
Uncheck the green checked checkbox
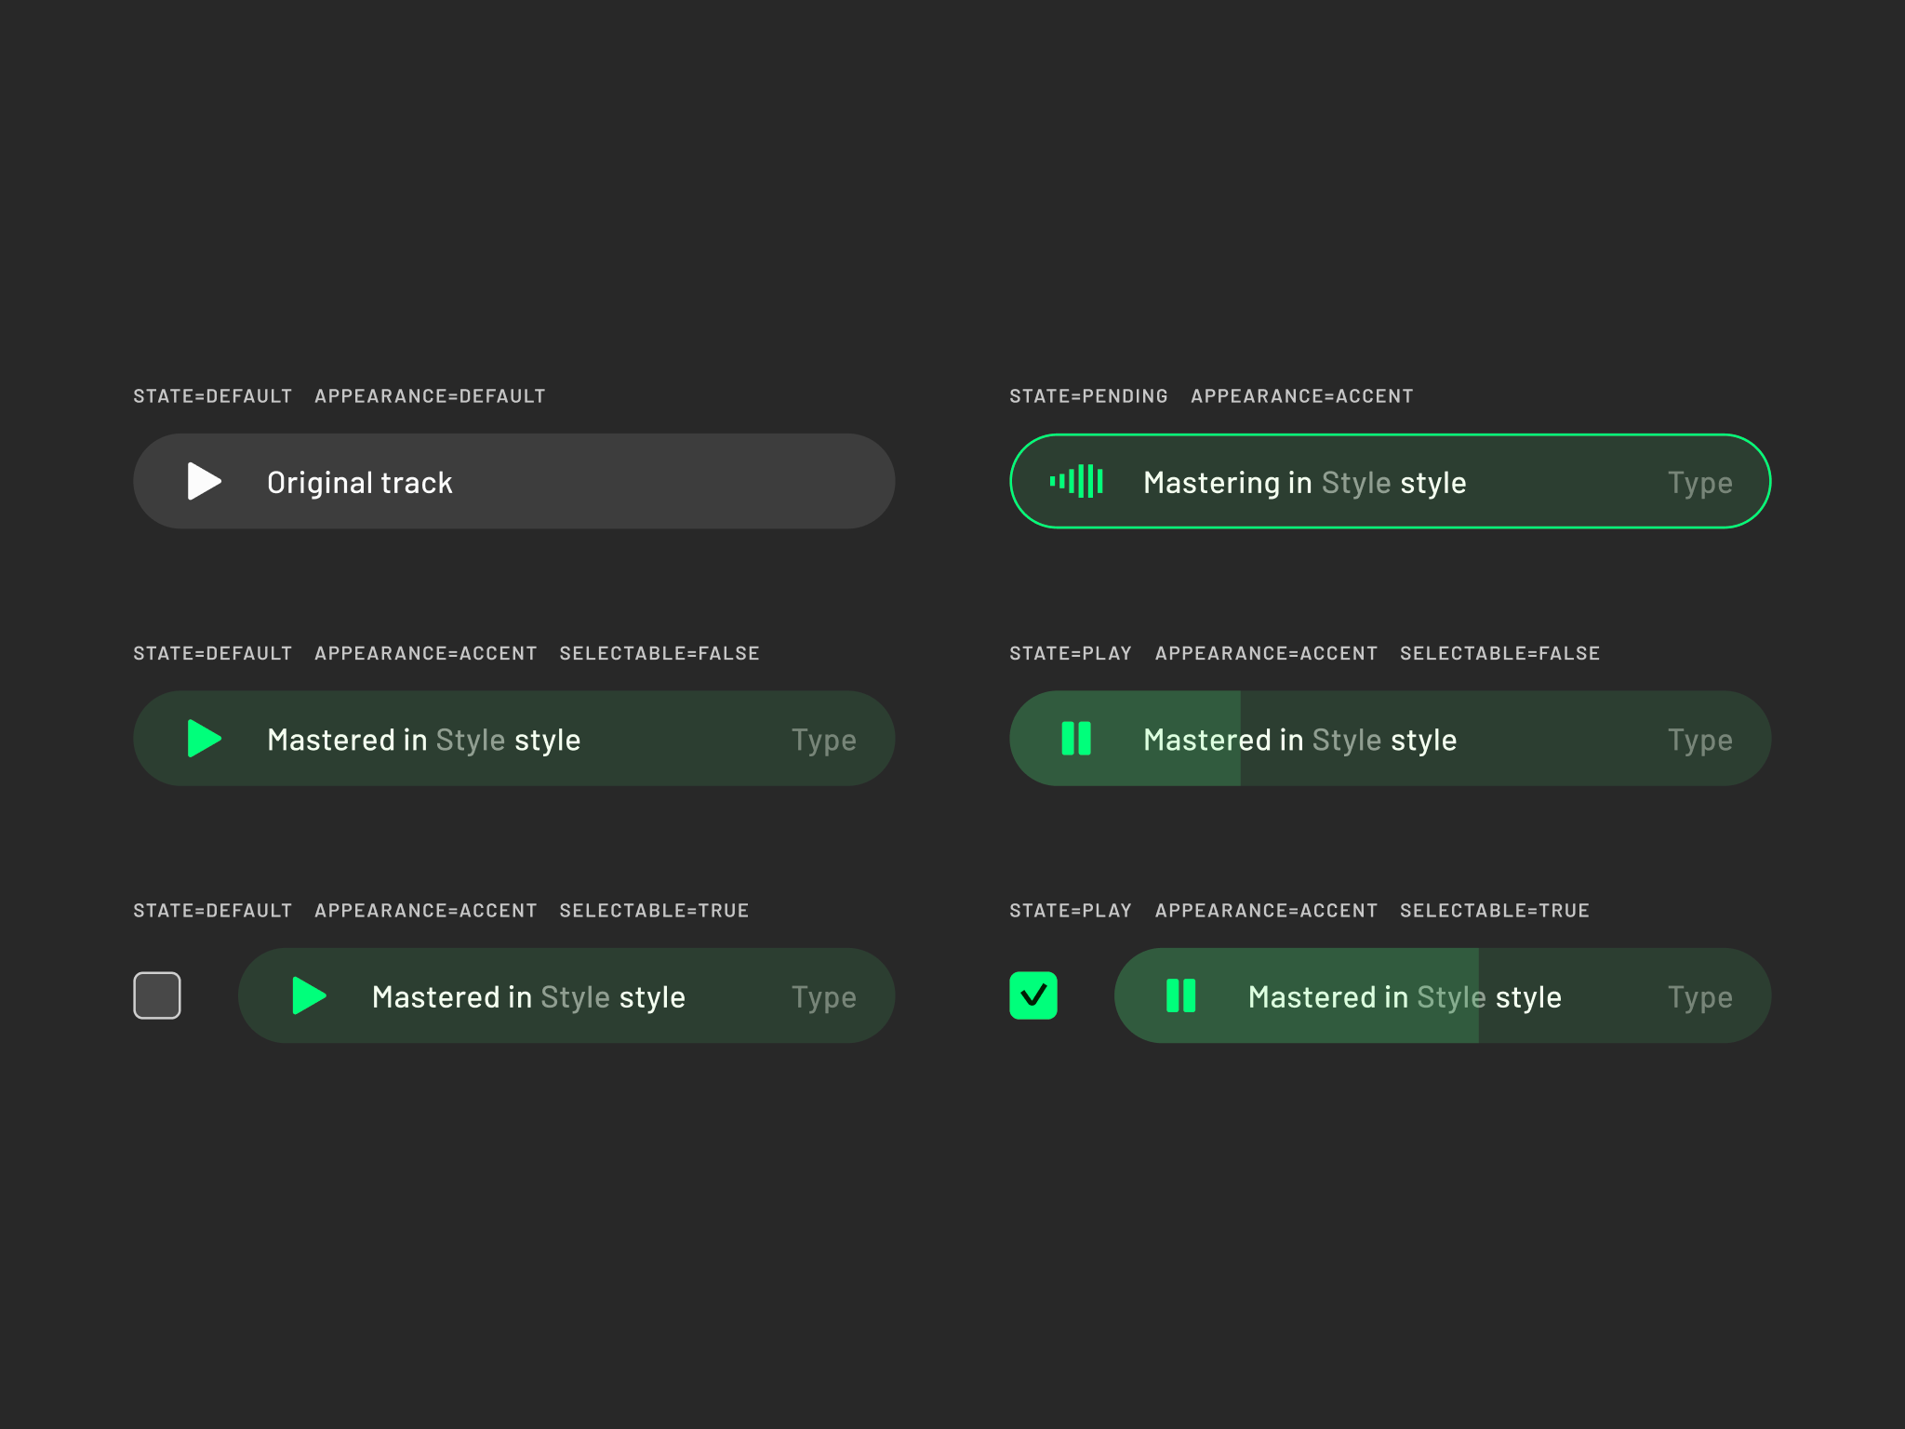pos(1033,995)
